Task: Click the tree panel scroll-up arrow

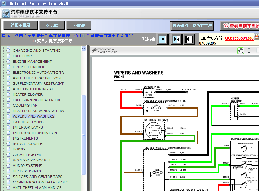Action: click(84, 49)
